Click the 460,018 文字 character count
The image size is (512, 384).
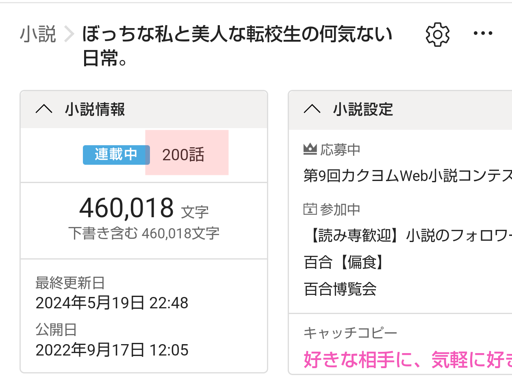pos(144,208)
